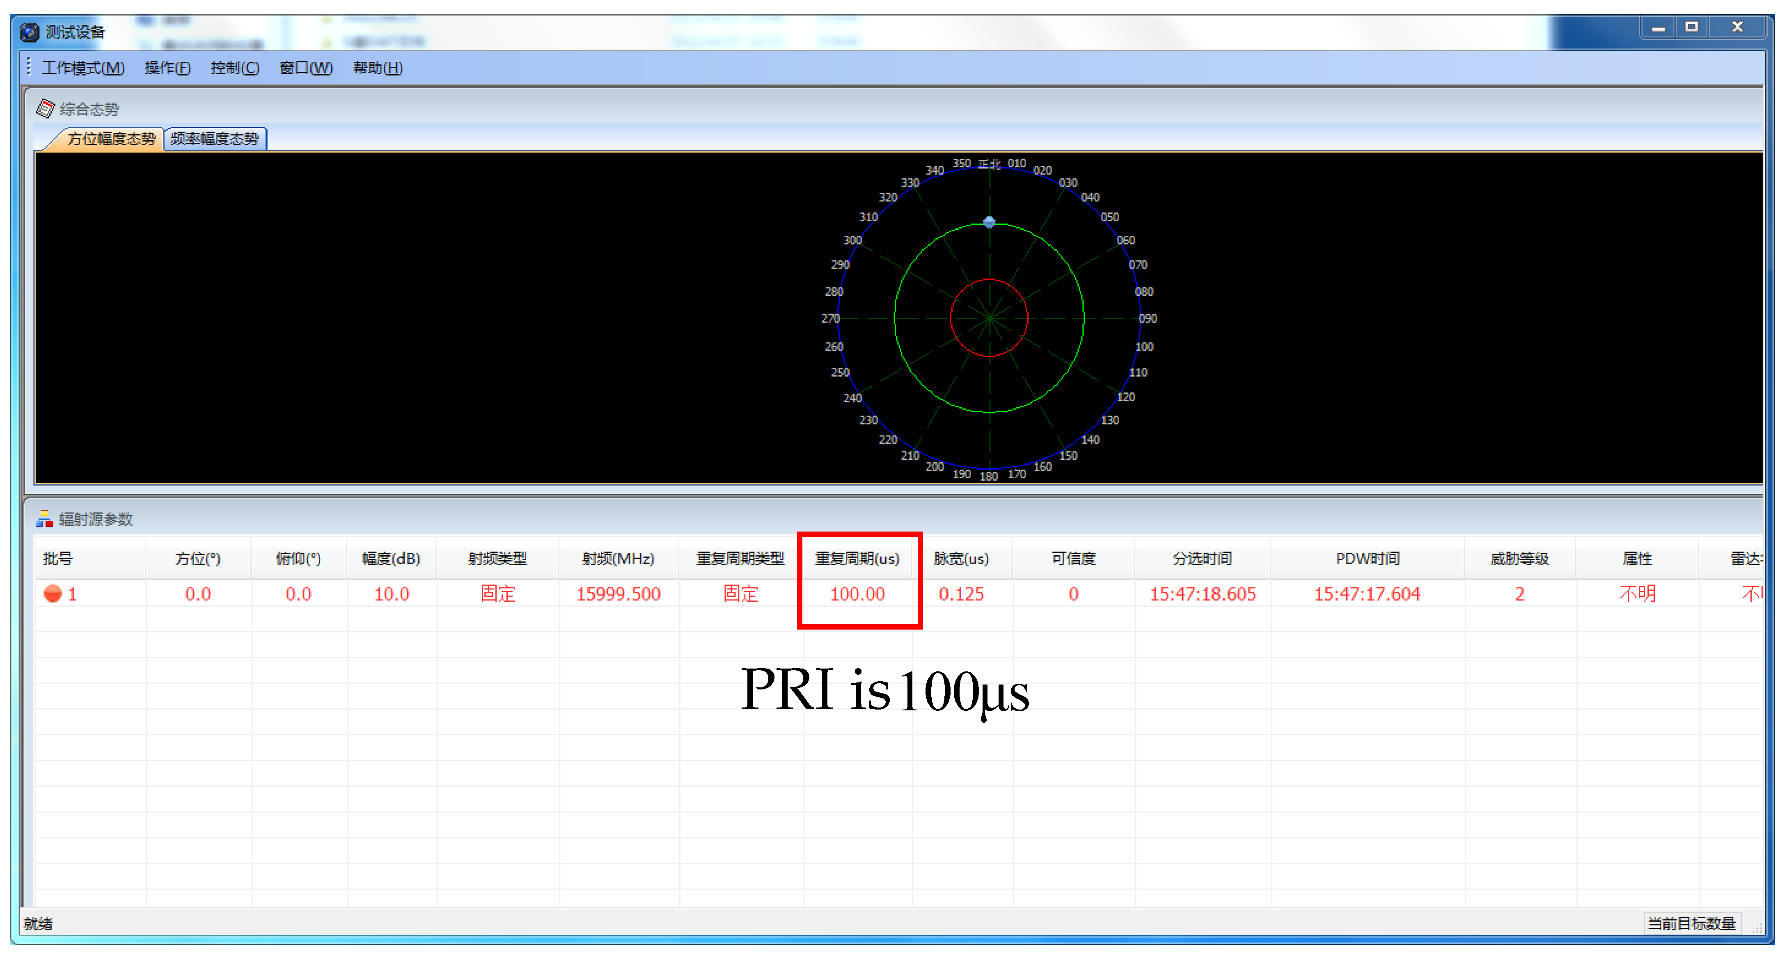
Task: Click the 综合态势 panel icon
Action: coord(45,108)
